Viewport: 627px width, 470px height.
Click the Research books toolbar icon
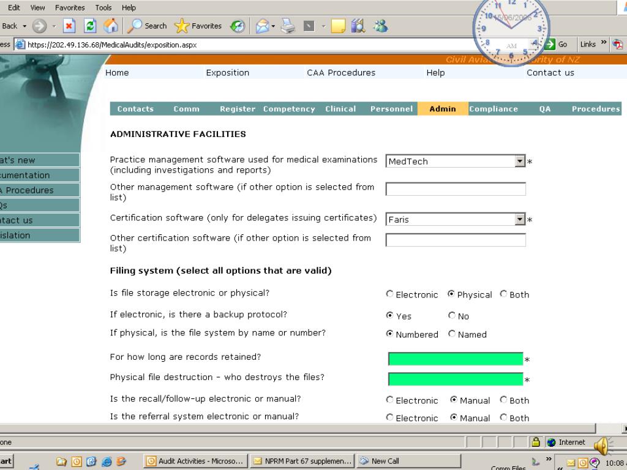tap(358, 26)
